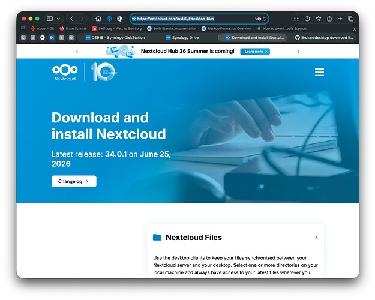Toggle the Safari sidebar button
The width and height of the screenshot is (375, 300).
coord(50,19)
